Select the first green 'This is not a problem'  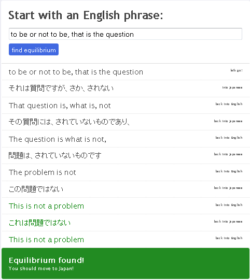pyautogui.click(x=46, y=206)
